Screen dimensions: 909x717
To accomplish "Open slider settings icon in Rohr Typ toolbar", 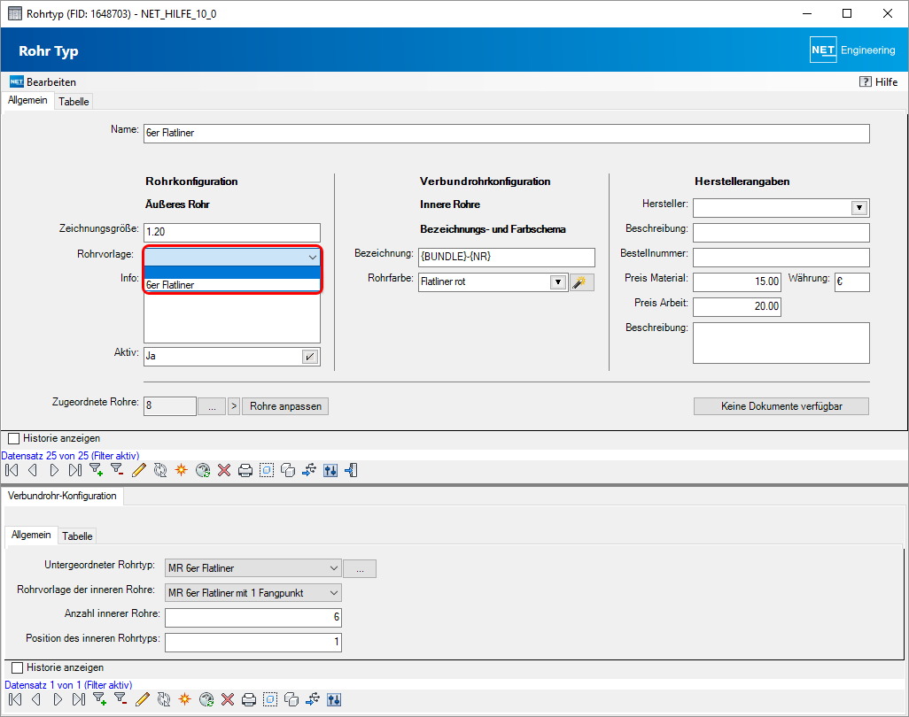I will tap(330, 470).
